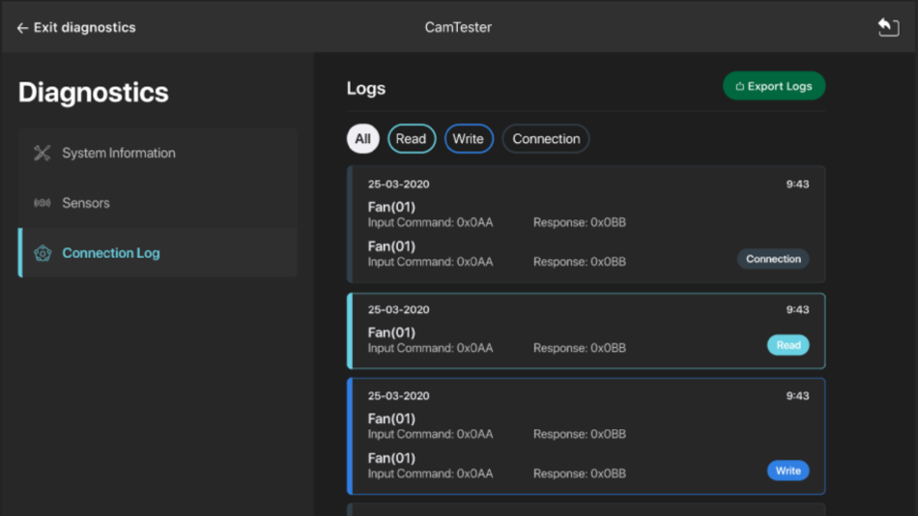This screenshot has width=918, height=516.
Task: Click Response: 0x0BB in the Read log card
Action: 580,348
